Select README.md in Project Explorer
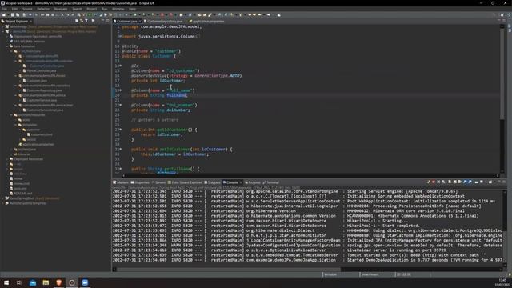 tap(23, 194)
